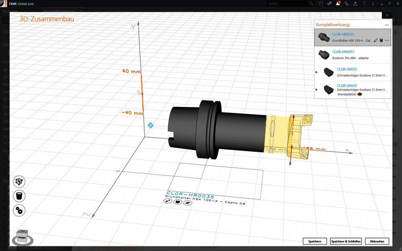The width and height of the screenshot is (402, 251).
Task: Click the bin icon under the 3D CLGR-HR0035 label
Action: pyautogui.click(x=178, y=202)
